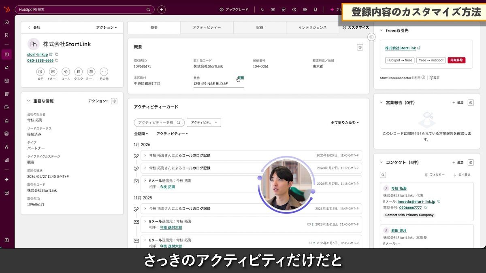Open the アクション dropdown in the 会社 panel
Viewport: 486px width, 273px height.
pyautogui.click(x=107, y=27)
